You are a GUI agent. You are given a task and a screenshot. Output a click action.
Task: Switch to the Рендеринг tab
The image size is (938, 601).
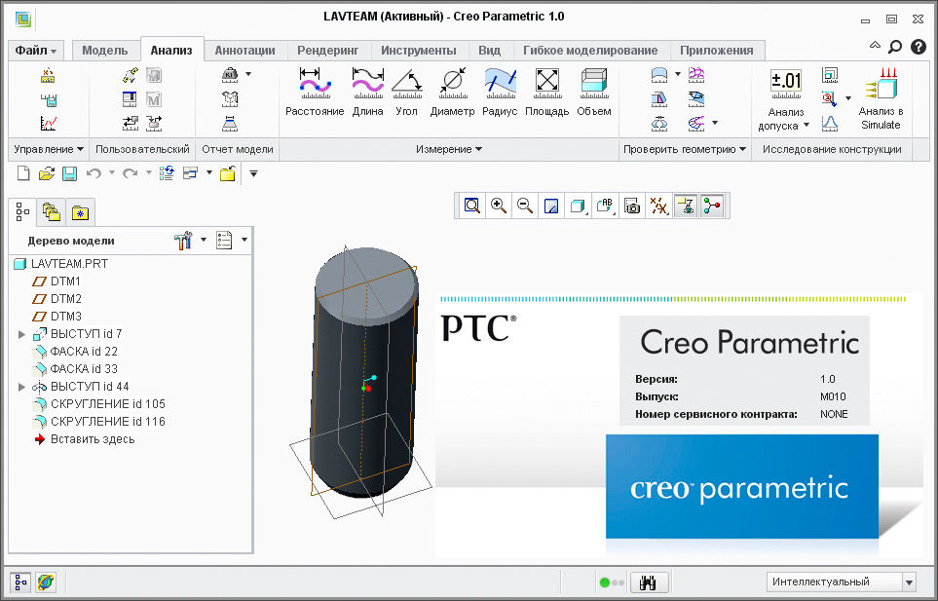[x=328, y=51]
